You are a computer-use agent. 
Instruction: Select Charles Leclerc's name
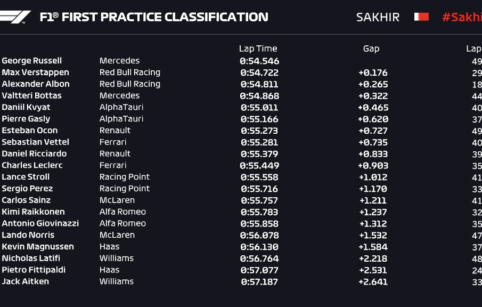[x=32, y=165]
